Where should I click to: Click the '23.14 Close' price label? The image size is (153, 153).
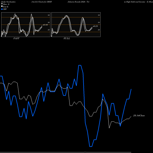(139, 116)
